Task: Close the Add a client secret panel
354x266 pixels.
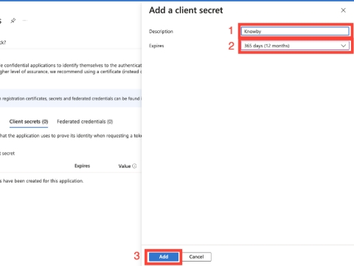Action: click(343, 10)
